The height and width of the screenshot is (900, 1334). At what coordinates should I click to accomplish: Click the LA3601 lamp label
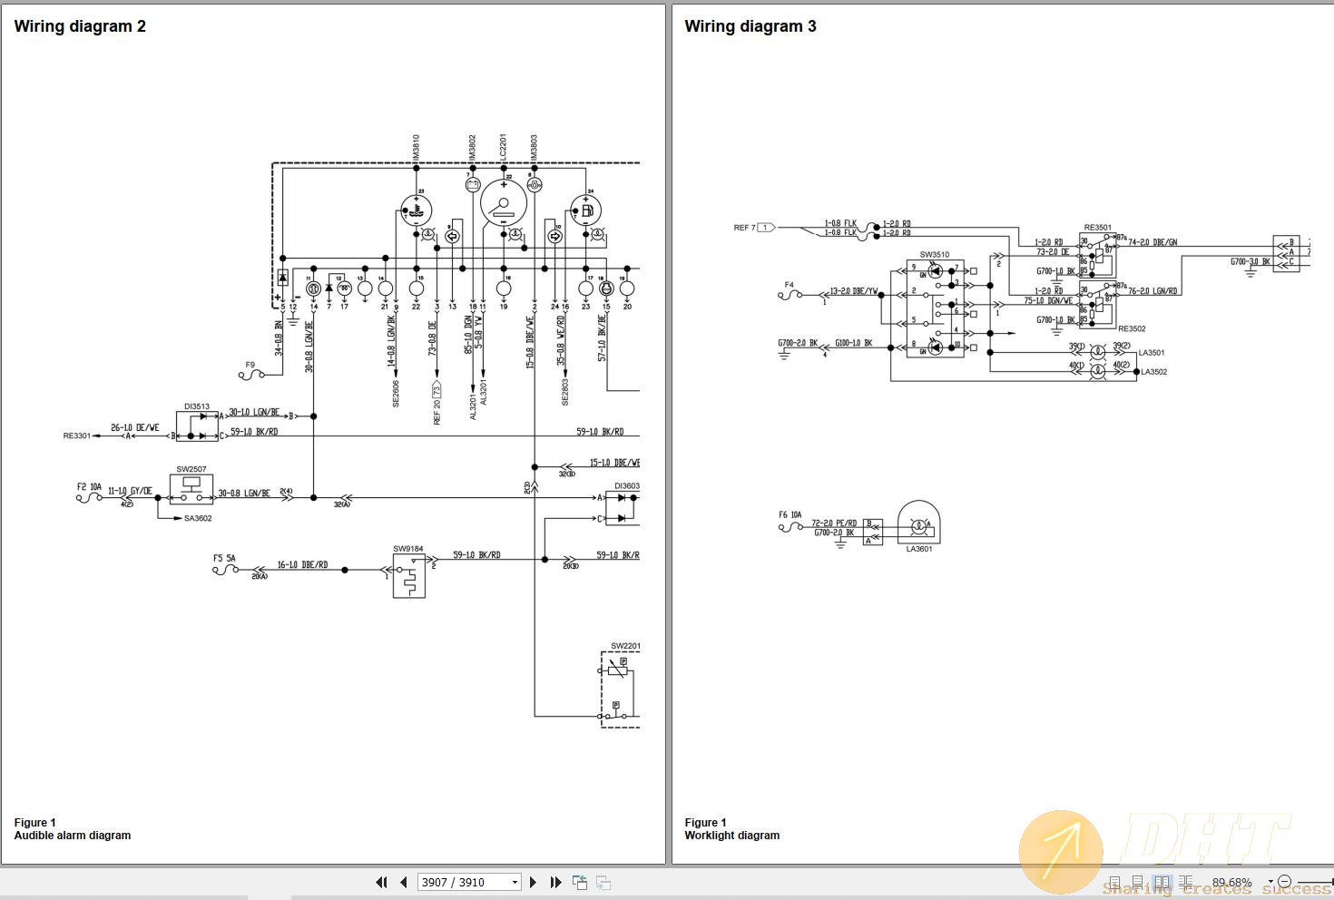point(919,549)
